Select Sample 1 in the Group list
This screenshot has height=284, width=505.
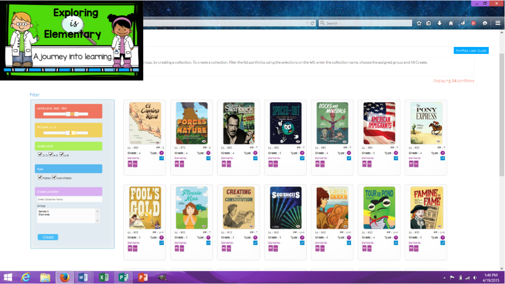(44, 212)
